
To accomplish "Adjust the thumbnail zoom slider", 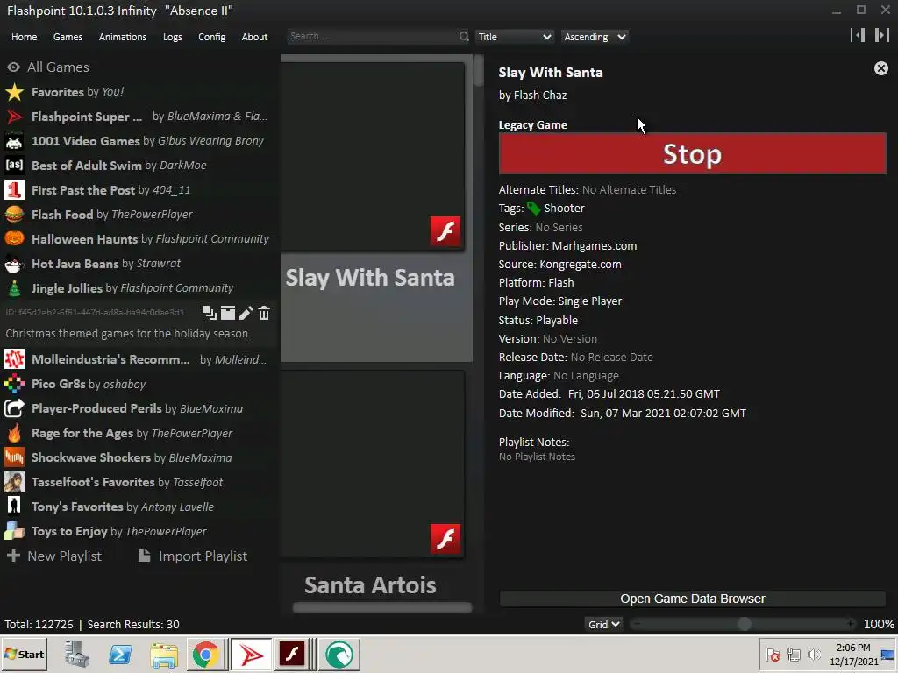I will [744, 624].
